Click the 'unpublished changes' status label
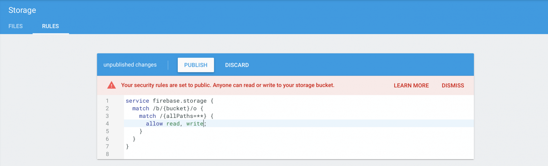The height and width of the screenshot is (166, 548). [x=130, y=65]
